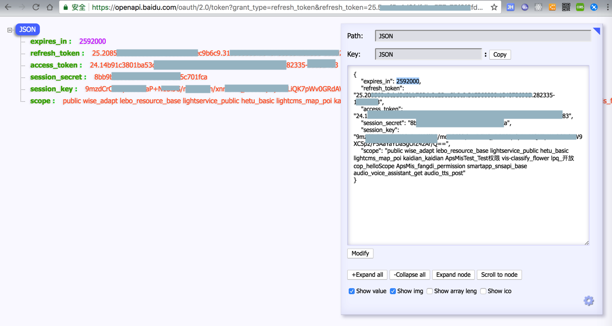The height and width of the screenshot is (326, 612).
Task: Reload the current page
Action: (36, 7)
